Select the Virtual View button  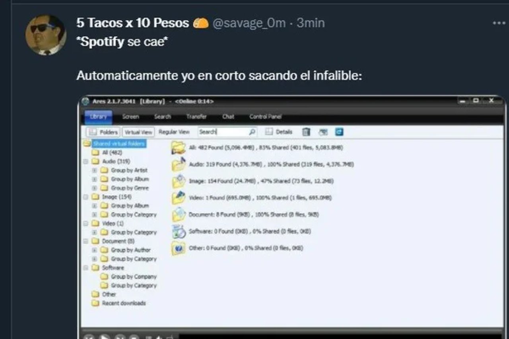138,132
